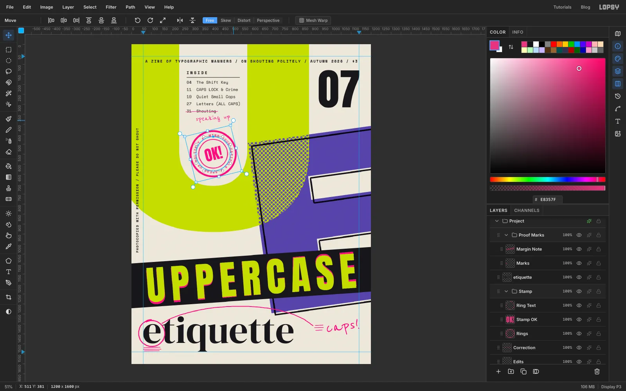Screen dimensions: 626x391
Task: Select the Move tool in the toolbar
Action: (9, 35)
